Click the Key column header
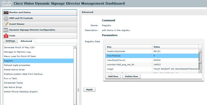 [x=129, y=47]
